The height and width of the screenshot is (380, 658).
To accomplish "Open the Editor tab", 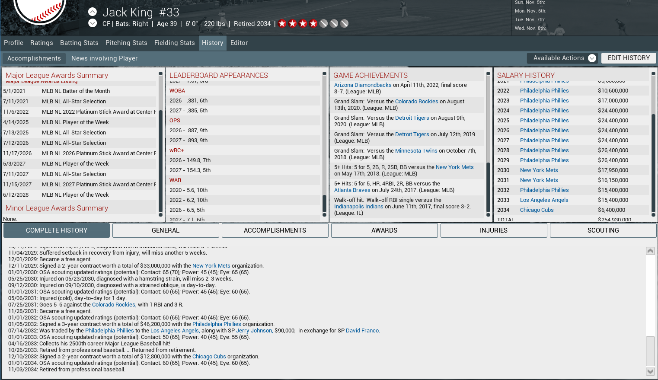I will tap(239, 43).
